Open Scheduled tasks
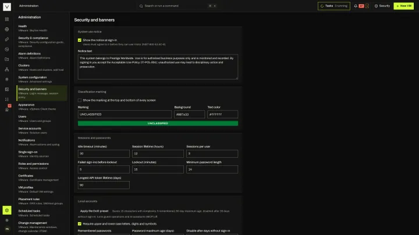The height and width of the screenshot is (235, 419). (x=42, y=213)
